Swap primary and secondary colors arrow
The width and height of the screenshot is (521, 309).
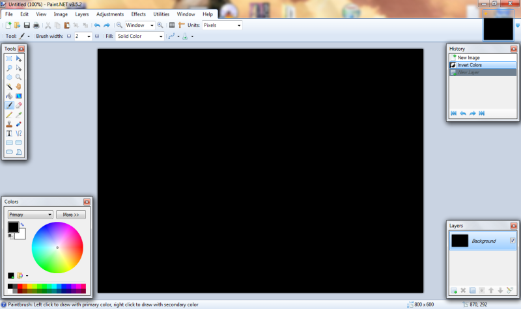22,224
